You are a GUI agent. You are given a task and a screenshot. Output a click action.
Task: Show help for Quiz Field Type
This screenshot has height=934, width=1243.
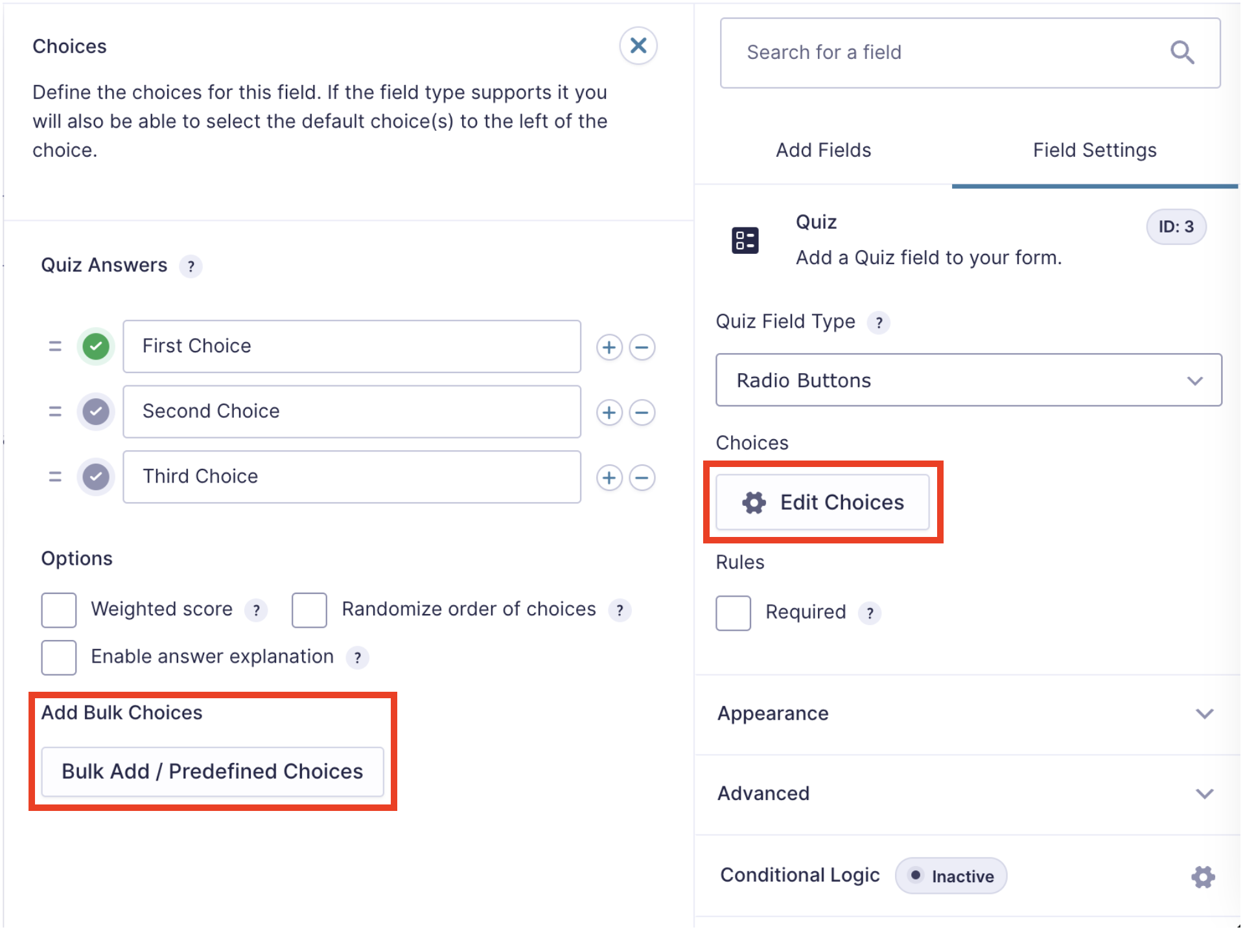tap(878, 323)
